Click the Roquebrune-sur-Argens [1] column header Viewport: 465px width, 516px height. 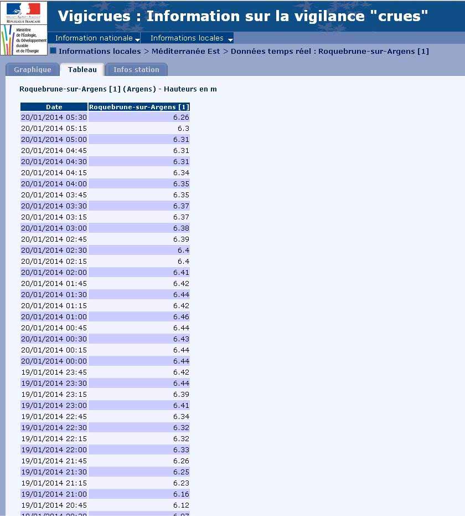pyautogui.click(x=139, y=106)
